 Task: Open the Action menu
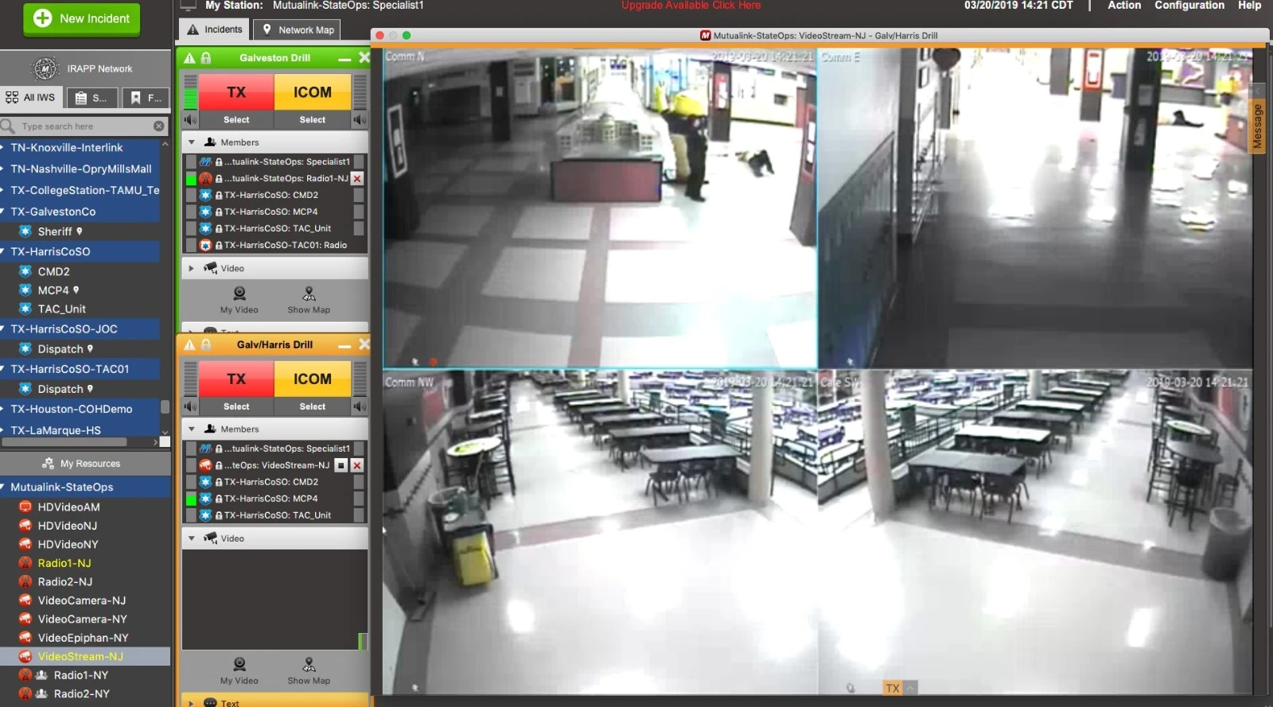point(1123,6)
